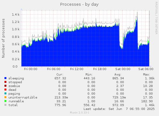The width and height of the screenshot is (159, 116).
Task: Click the 'Sat 00:00' time axis label
Action: coord(123,69)
